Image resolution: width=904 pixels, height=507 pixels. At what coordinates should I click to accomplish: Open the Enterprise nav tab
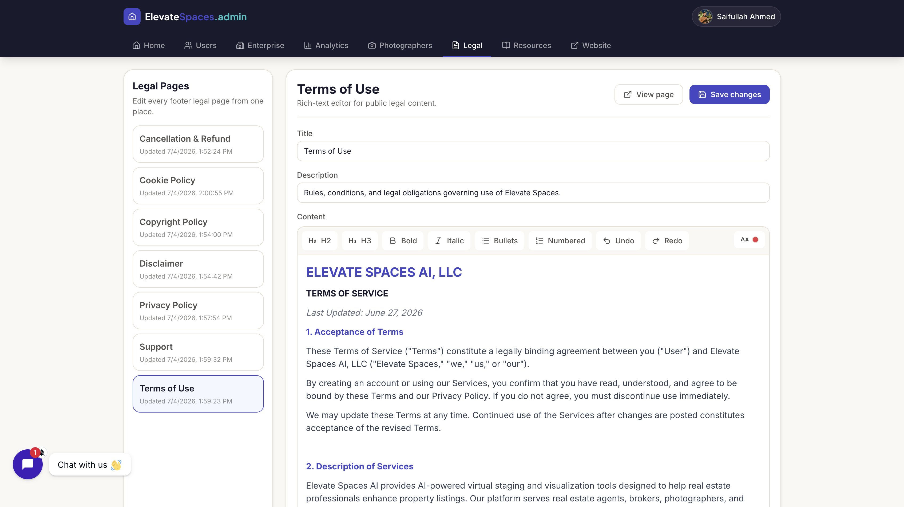(260, 45)
